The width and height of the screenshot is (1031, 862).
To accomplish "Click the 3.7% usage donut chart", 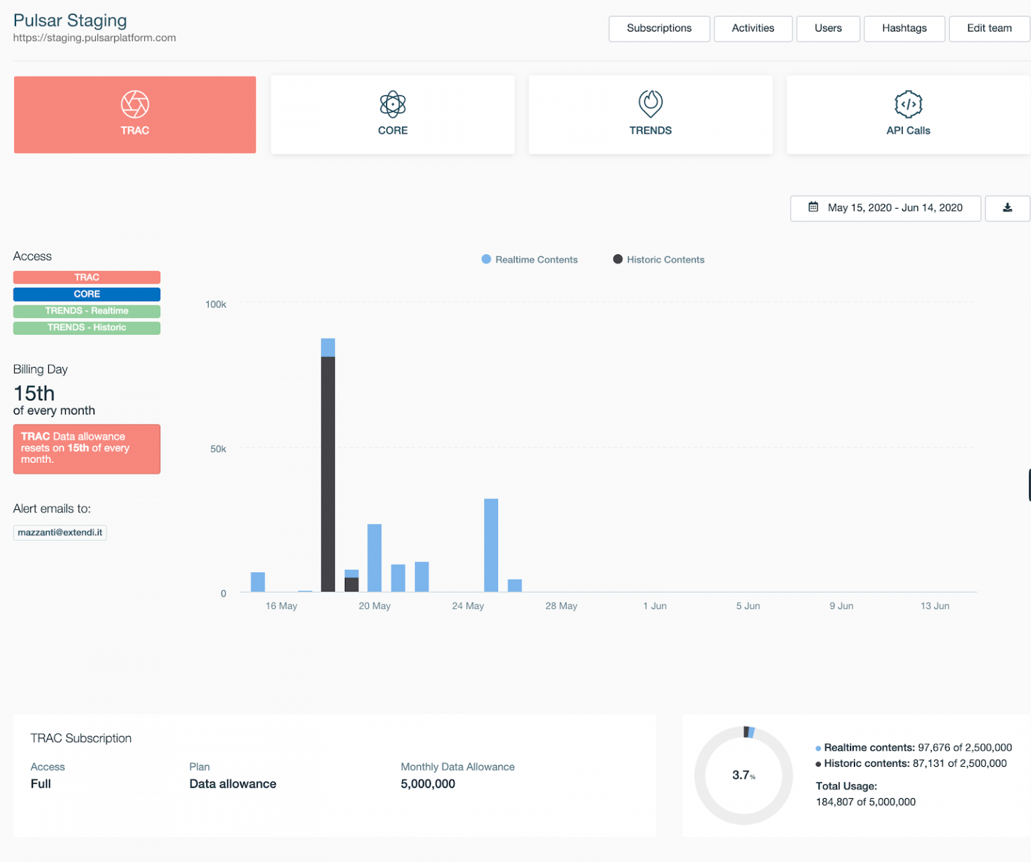I will coord(743,775).
